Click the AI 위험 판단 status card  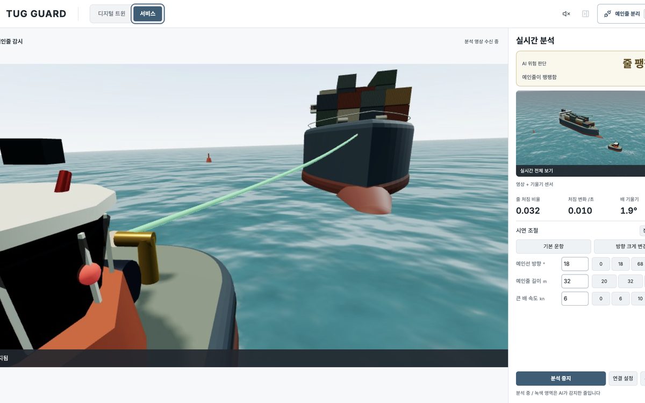click(580, 69)
